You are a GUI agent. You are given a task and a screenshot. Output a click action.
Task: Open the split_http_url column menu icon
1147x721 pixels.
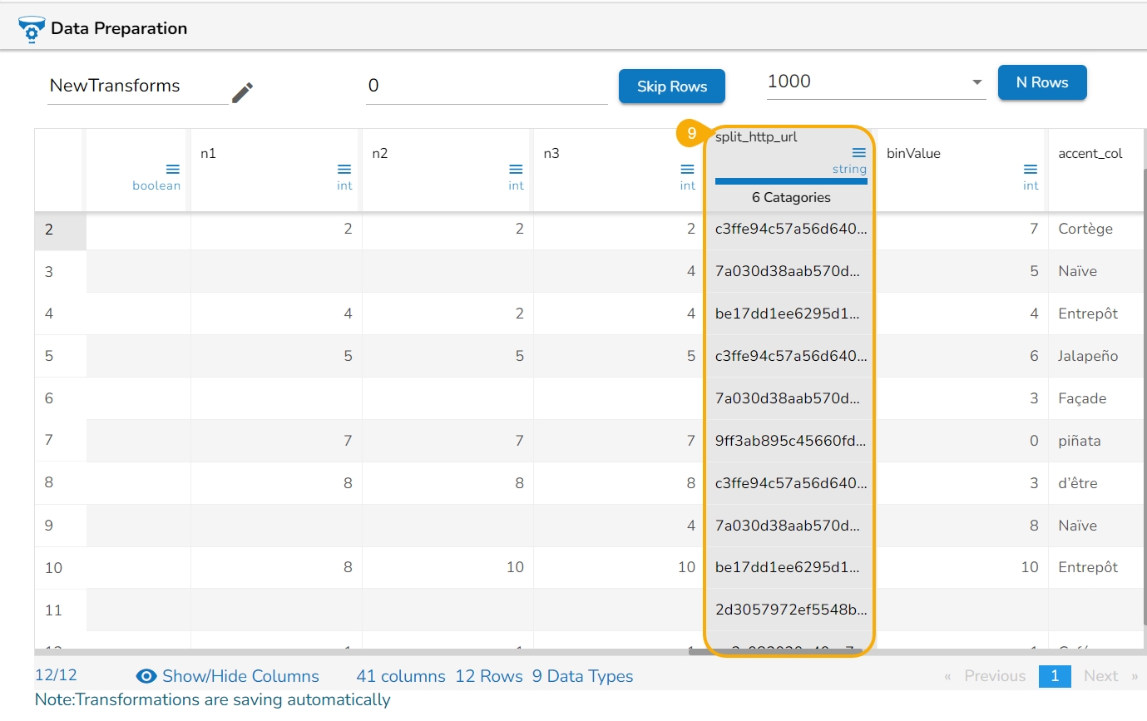click(859, 153)
